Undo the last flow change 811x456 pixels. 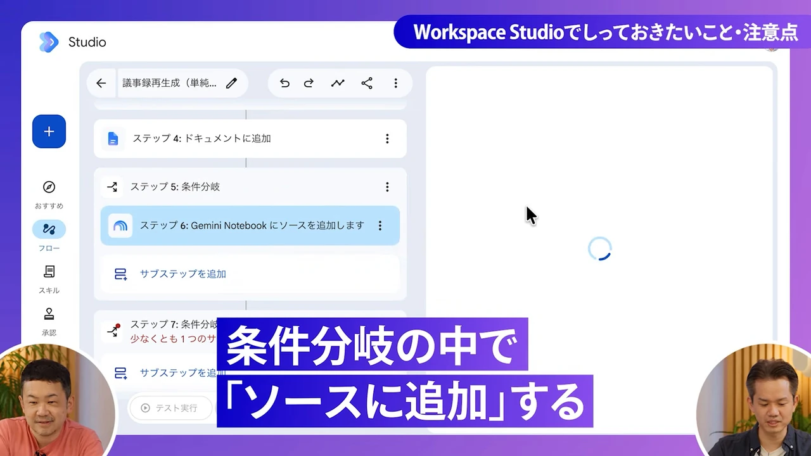click(284, 83)
